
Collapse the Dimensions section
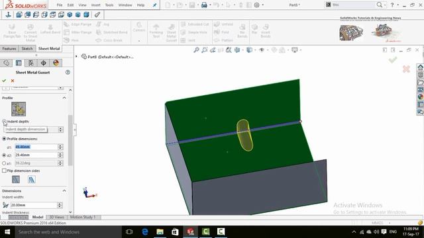tap(64, 191)
